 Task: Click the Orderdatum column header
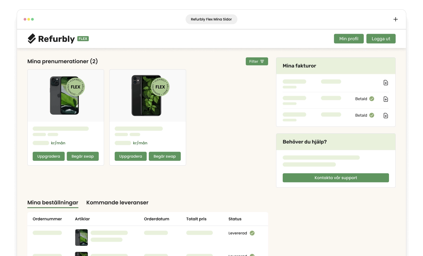(156, 219)
